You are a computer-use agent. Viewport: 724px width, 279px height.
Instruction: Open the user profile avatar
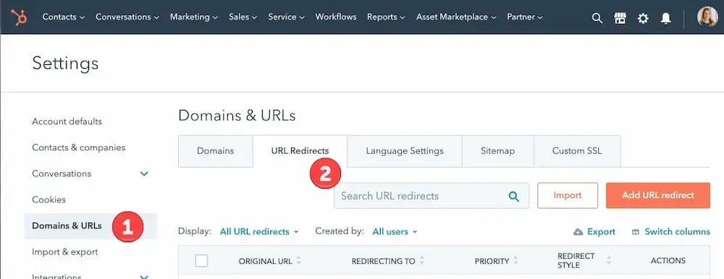pos(707,17)
